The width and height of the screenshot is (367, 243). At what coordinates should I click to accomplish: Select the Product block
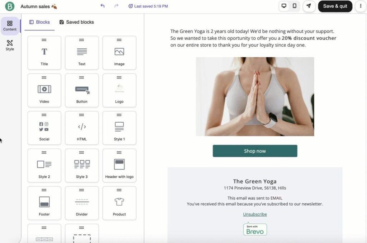pyautogui.click(x=119, y=203)
